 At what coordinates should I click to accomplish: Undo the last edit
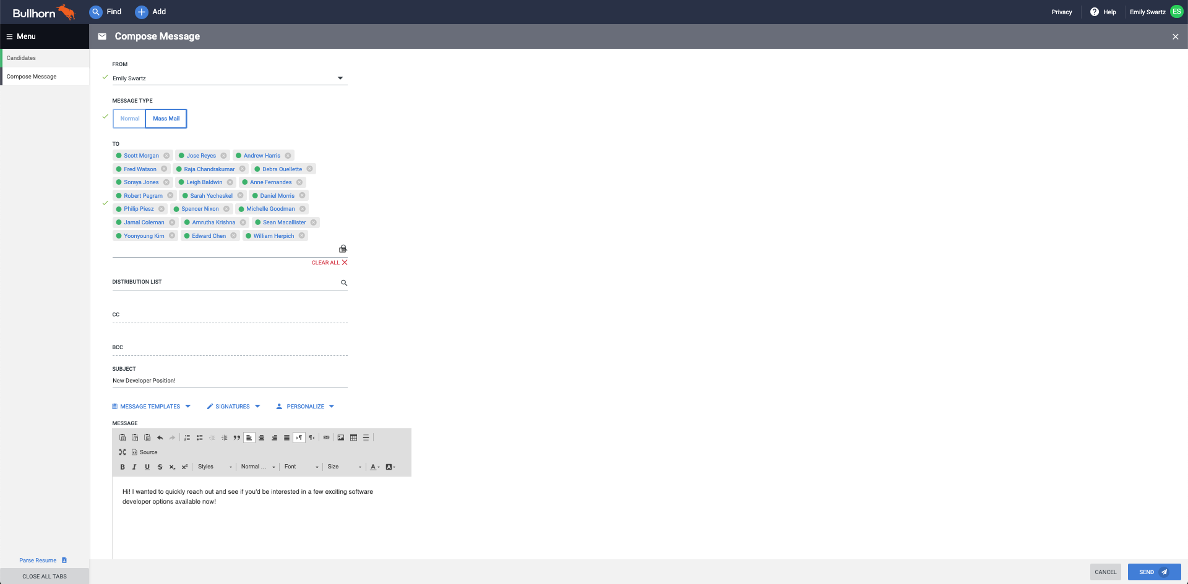(x=160, y=438)
